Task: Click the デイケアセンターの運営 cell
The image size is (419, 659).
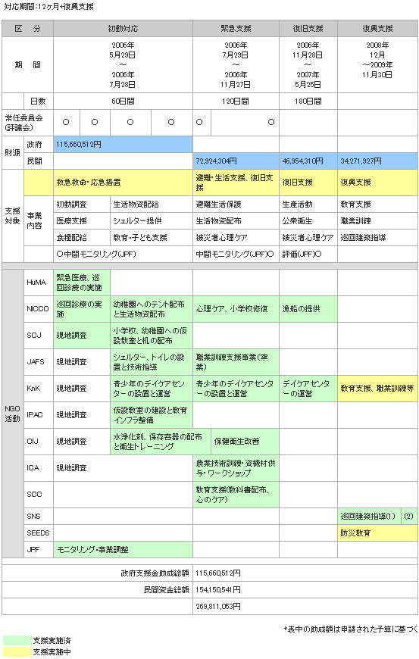Action: (x=308, y=389)
